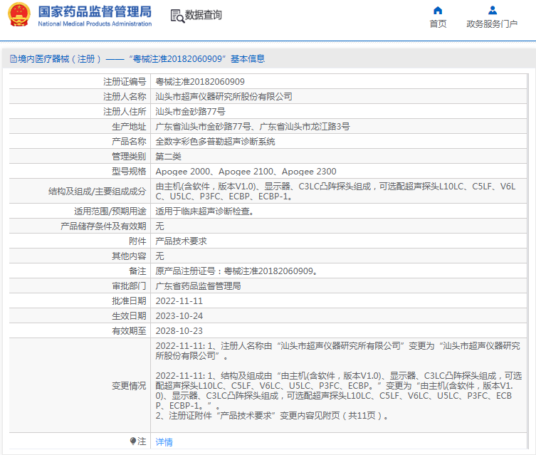The height and width of the screenshot is (455, 536).
Task: Click the 国家药品监督管理局 site title
Action: point(94,11)
